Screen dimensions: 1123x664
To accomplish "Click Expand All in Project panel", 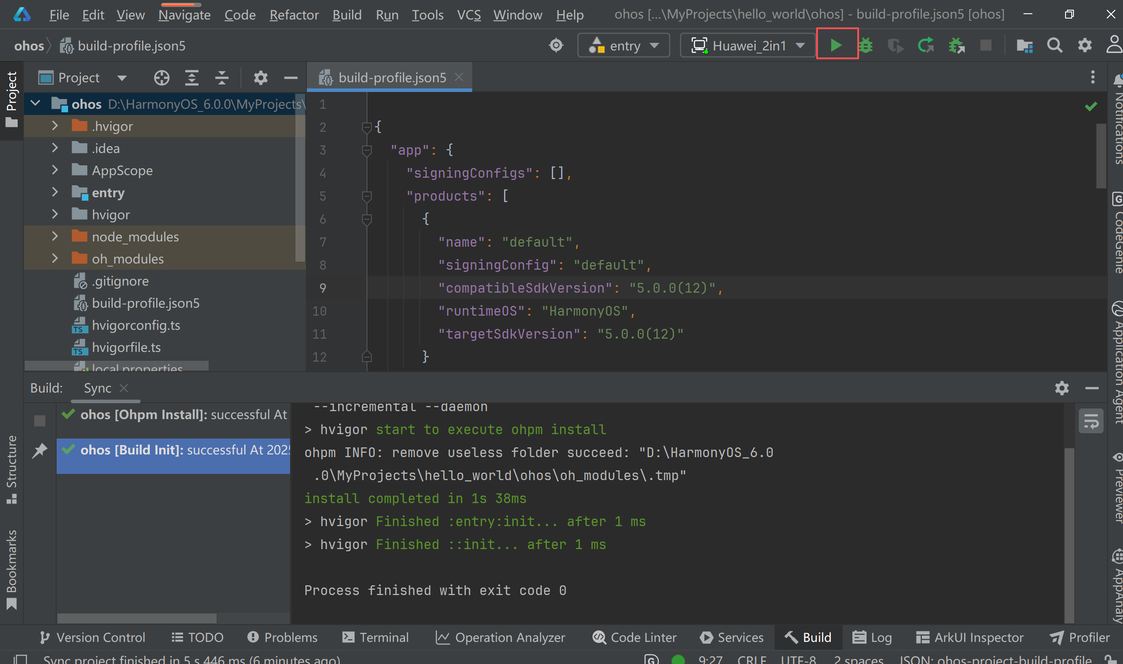I will pos(191,78).
